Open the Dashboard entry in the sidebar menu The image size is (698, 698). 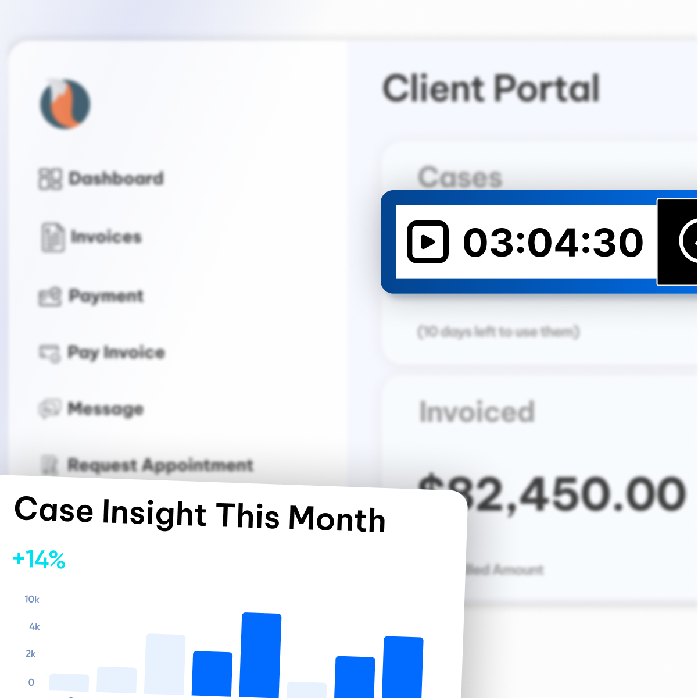click(116, 179)
